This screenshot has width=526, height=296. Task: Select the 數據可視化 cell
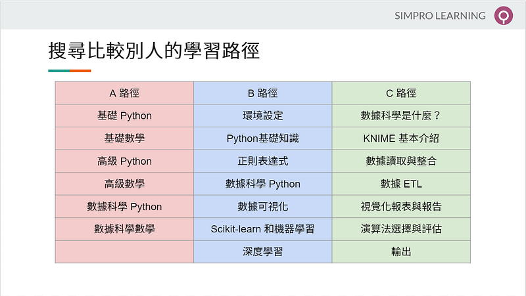262,206
